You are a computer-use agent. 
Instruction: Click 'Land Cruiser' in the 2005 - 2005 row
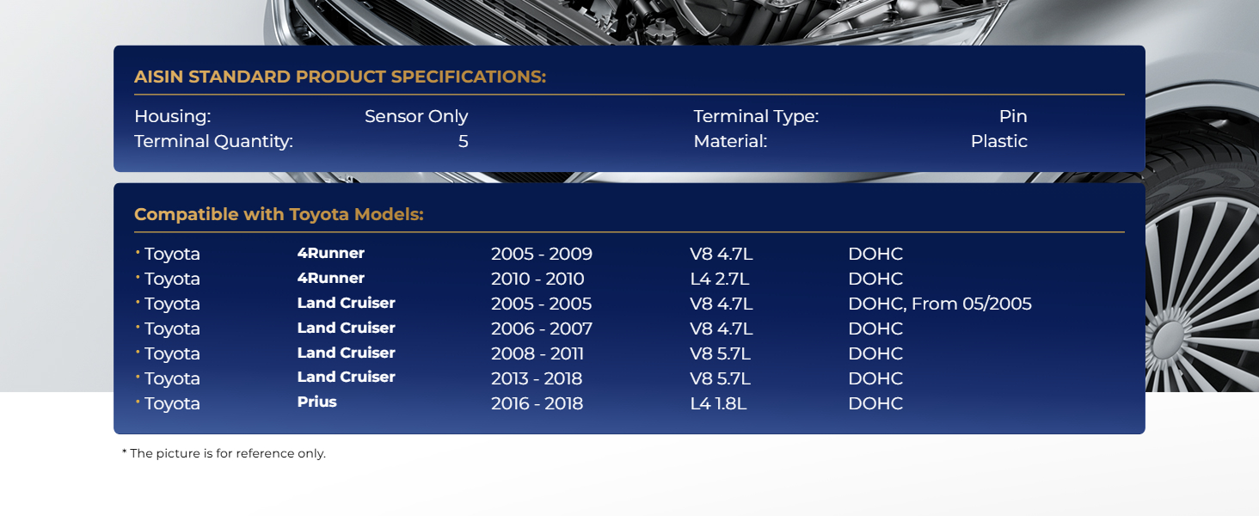coord(347,304)
